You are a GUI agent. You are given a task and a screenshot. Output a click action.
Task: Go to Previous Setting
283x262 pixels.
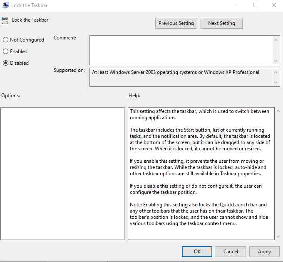click(176, 23)
